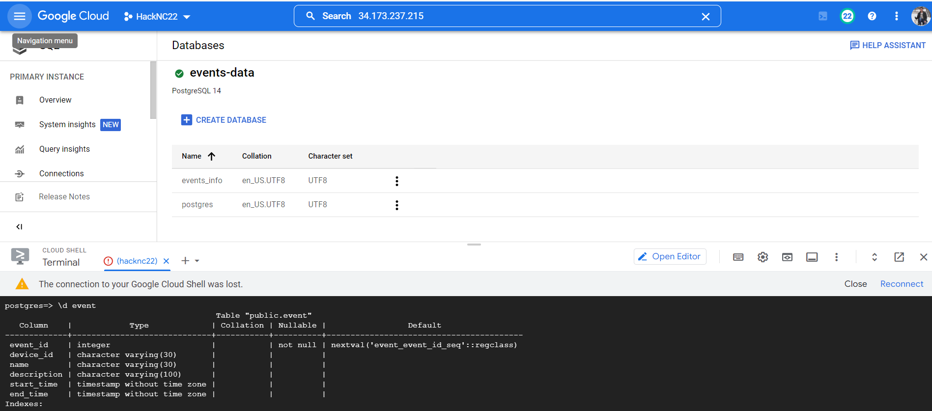Click the Name sort arrow icon
Screen dimensions: 932x411
point(212,156)
